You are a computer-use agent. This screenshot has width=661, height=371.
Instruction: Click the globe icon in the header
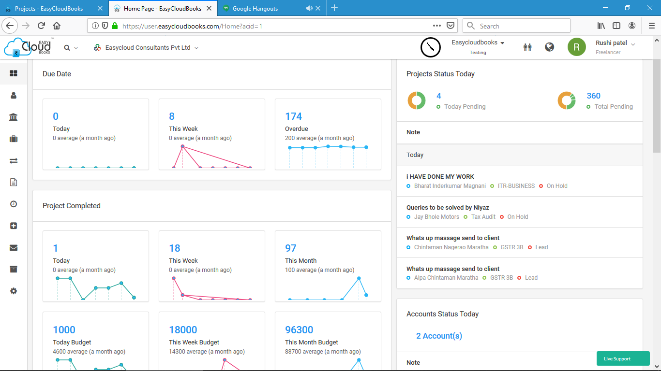pos(549,47)
